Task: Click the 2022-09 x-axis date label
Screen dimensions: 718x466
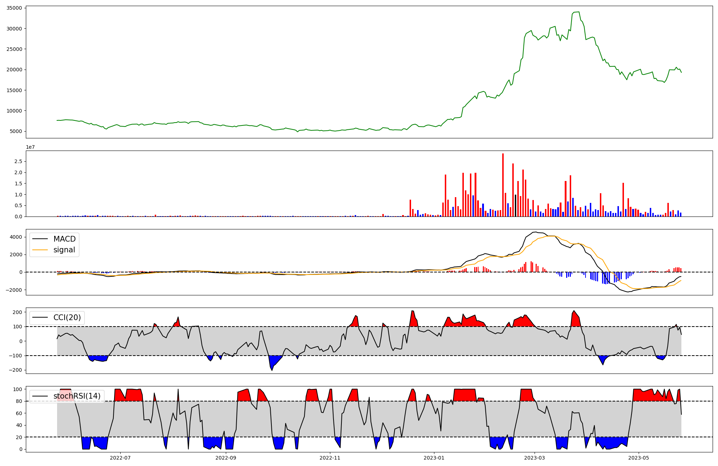Action: 226,457
